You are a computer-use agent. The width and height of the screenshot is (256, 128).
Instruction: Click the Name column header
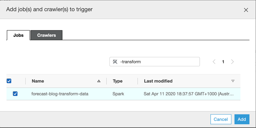pyautogui.click(x=38, y=81)
